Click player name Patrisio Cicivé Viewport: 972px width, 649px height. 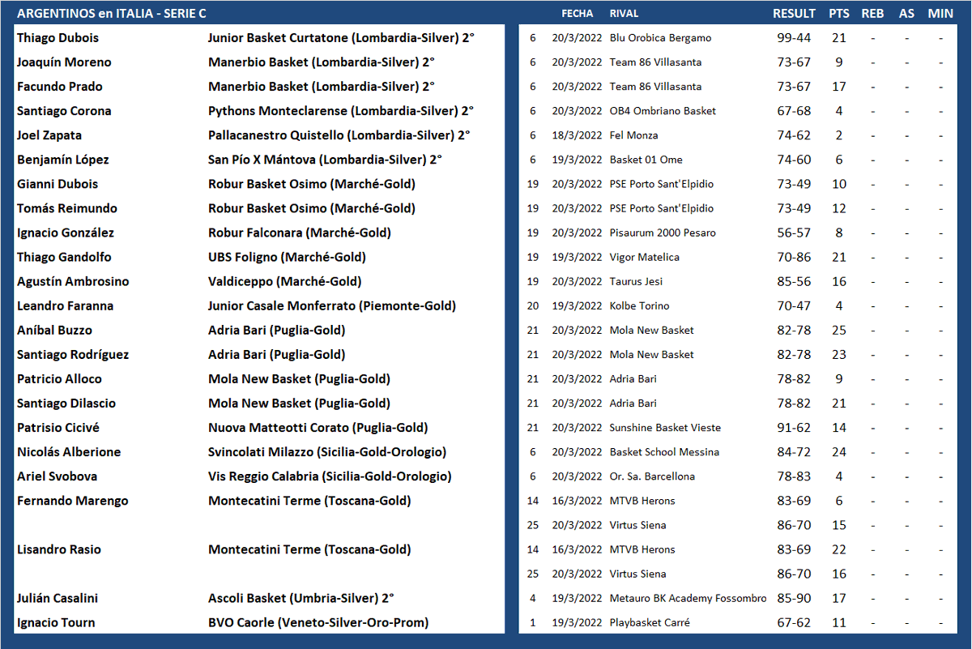point(58,427)
